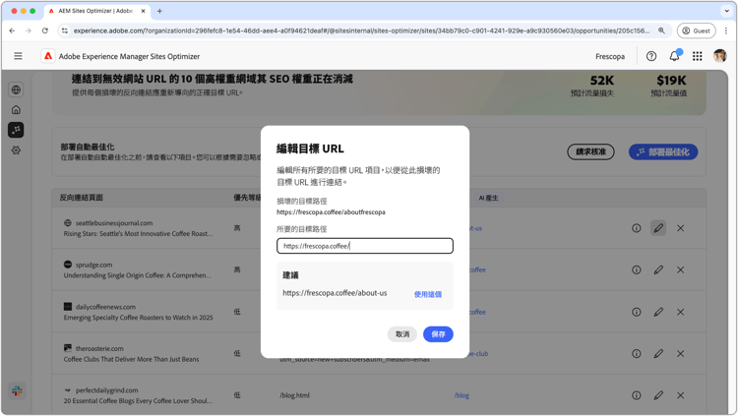
Task: Click the desired target path input field
Action: 365,246
